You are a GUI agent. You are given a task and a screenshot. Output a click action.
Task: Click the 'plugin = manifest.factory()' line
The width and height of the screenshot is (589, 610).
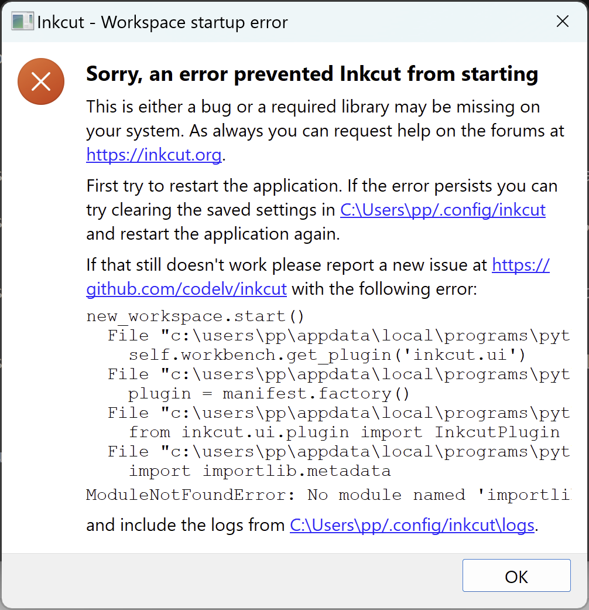click(x=269, y=394)
